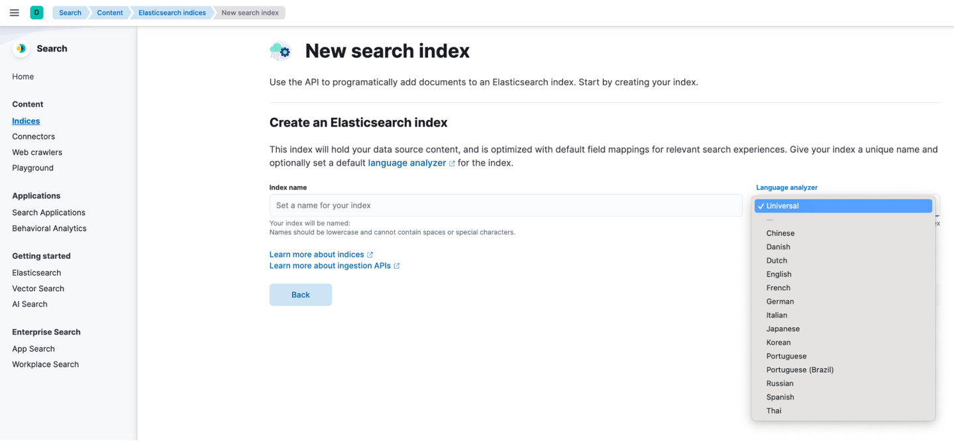Click external icon after Learn more about indices
Viewport: 954px width, 441px height.
coord(370,255)
